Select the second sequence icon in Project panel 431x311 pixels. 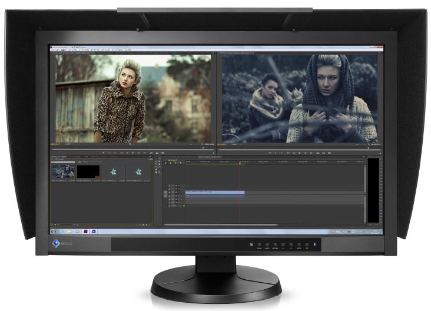click(x=138, y=171)
